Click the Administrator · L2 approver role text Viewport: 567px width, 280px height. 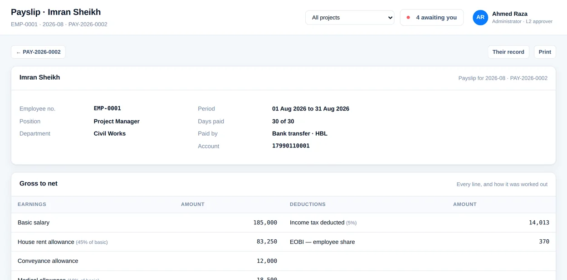pos(522,21)
